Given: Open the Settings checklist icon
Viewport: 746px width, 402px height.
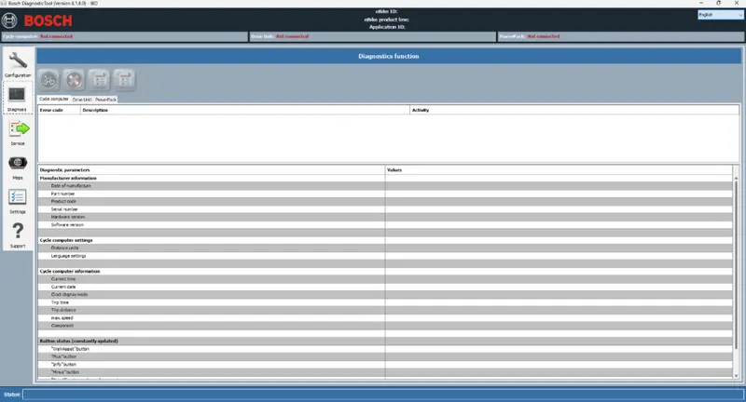Looking at the screenshot, I should coord(18,196).
